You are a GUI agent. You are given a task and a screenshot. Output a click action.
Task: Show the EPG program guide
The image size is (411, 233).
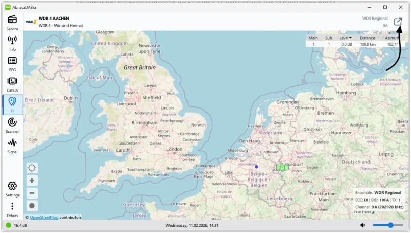click(x=12, y=63)
